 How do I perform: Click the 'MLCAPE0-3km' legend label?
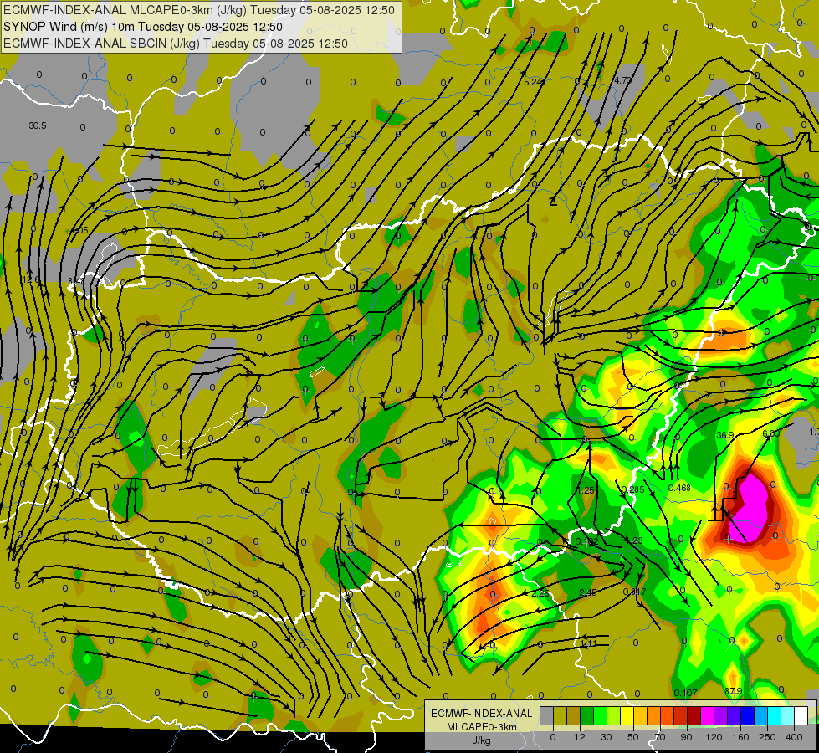click(x=481, y=727)
